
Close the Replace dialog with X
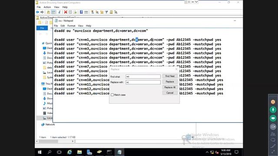pyautogui.click(x=176, y=69)
